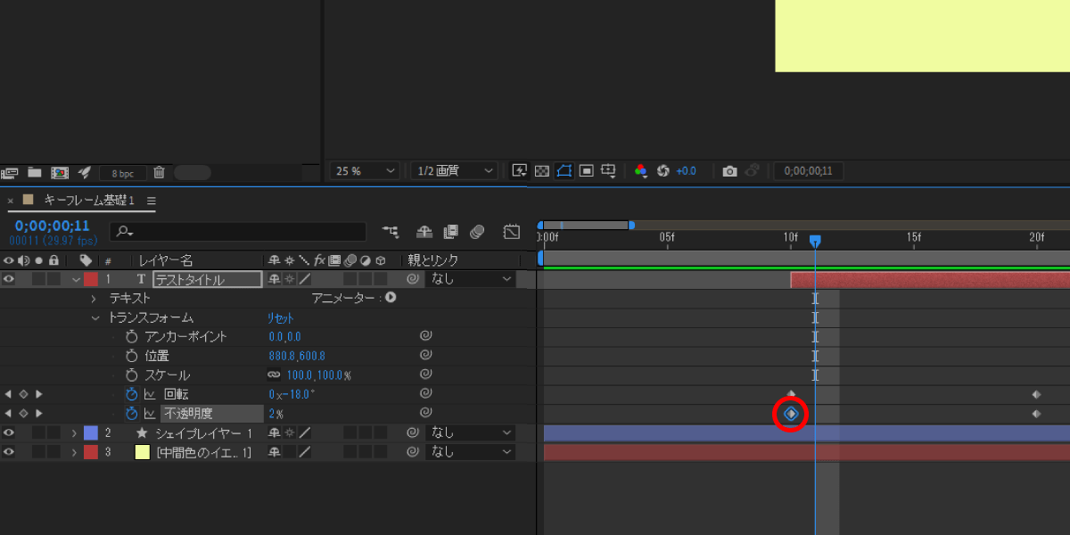
Task: Include 回転 in the graph editor set
Action: (x=150, y=394)
